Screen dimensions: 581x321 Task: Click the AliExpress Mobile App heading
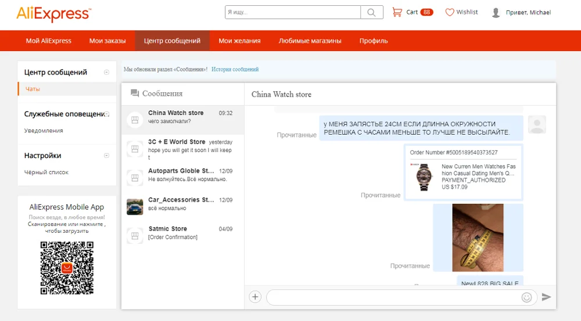pos(67,207)
